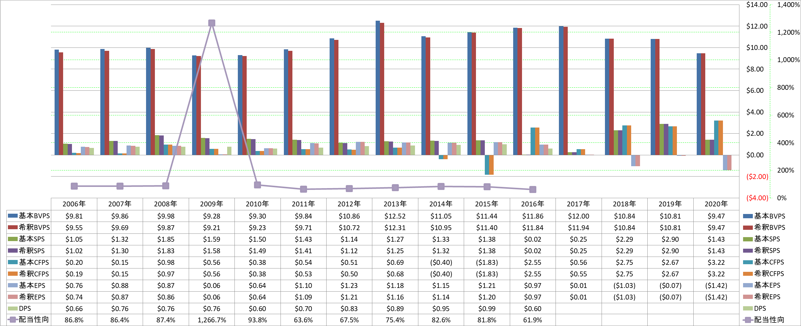Click the 基本BVPS blue legend swatch on the right
The height and width of the screenshot is (326, 801).
click(x=748, y=216)
